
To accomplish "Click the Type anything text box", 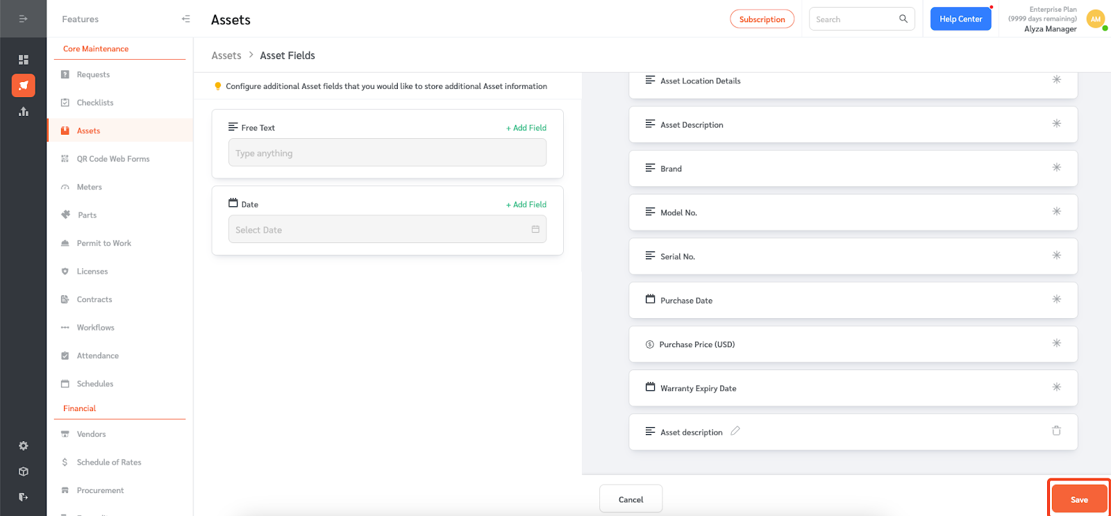I will [387, 153].
